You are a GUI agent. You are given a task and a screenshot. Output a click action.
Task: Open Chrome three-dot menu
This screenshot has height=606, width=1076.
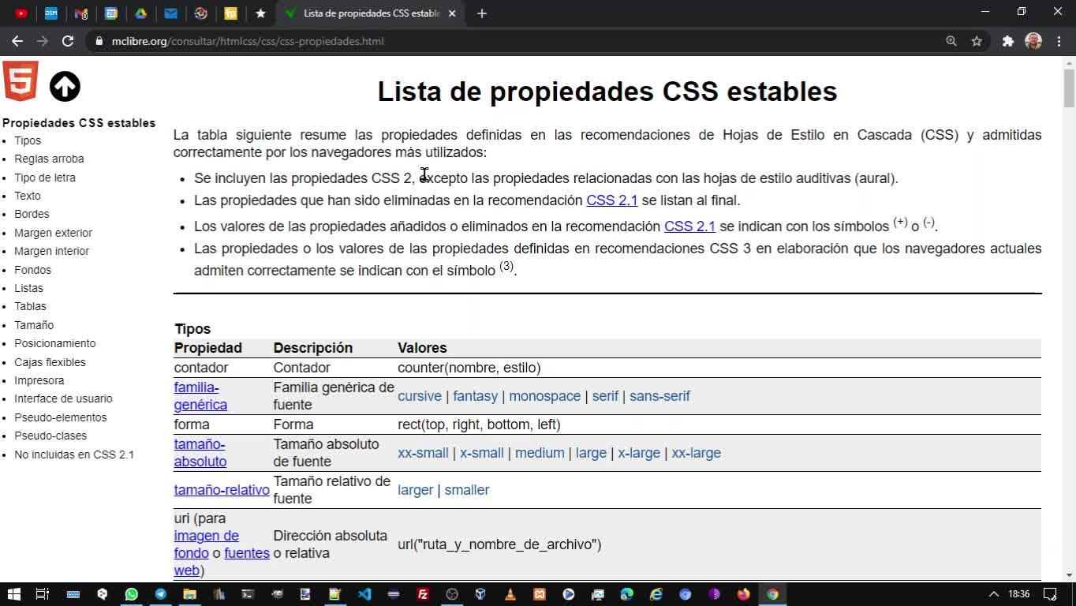(1059, 41)
